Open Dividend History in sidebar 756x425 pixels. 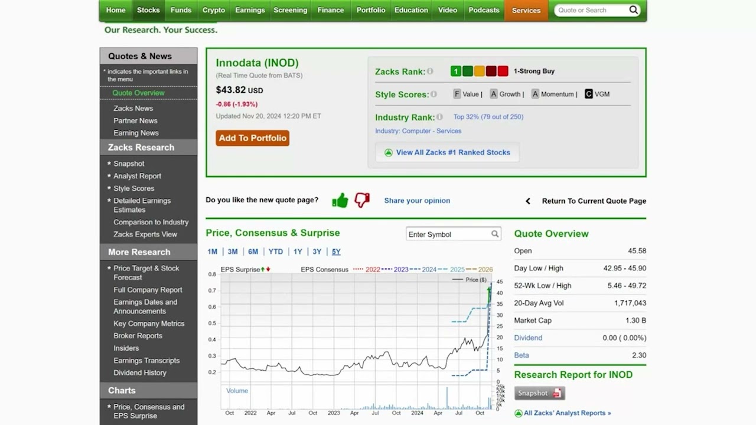tap(140, 373)
